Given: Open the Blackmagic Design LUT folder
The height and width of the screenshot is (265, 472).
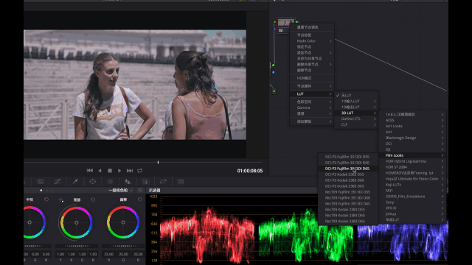Looking at the screenshot, I should point(412,138).
